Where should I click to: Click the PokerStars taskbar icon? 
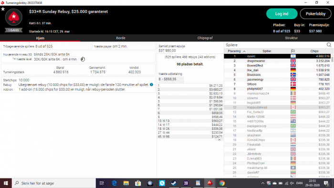pos(210,183)
